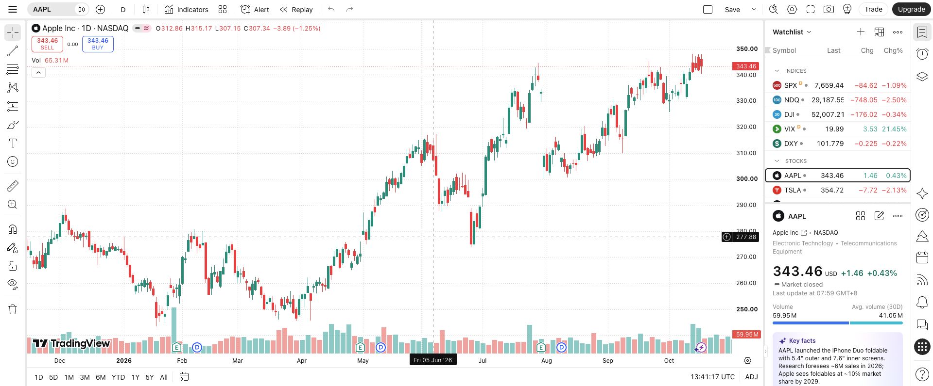
Task: Toggle ADJ adjusted price data
Action: tap(751, 377)
